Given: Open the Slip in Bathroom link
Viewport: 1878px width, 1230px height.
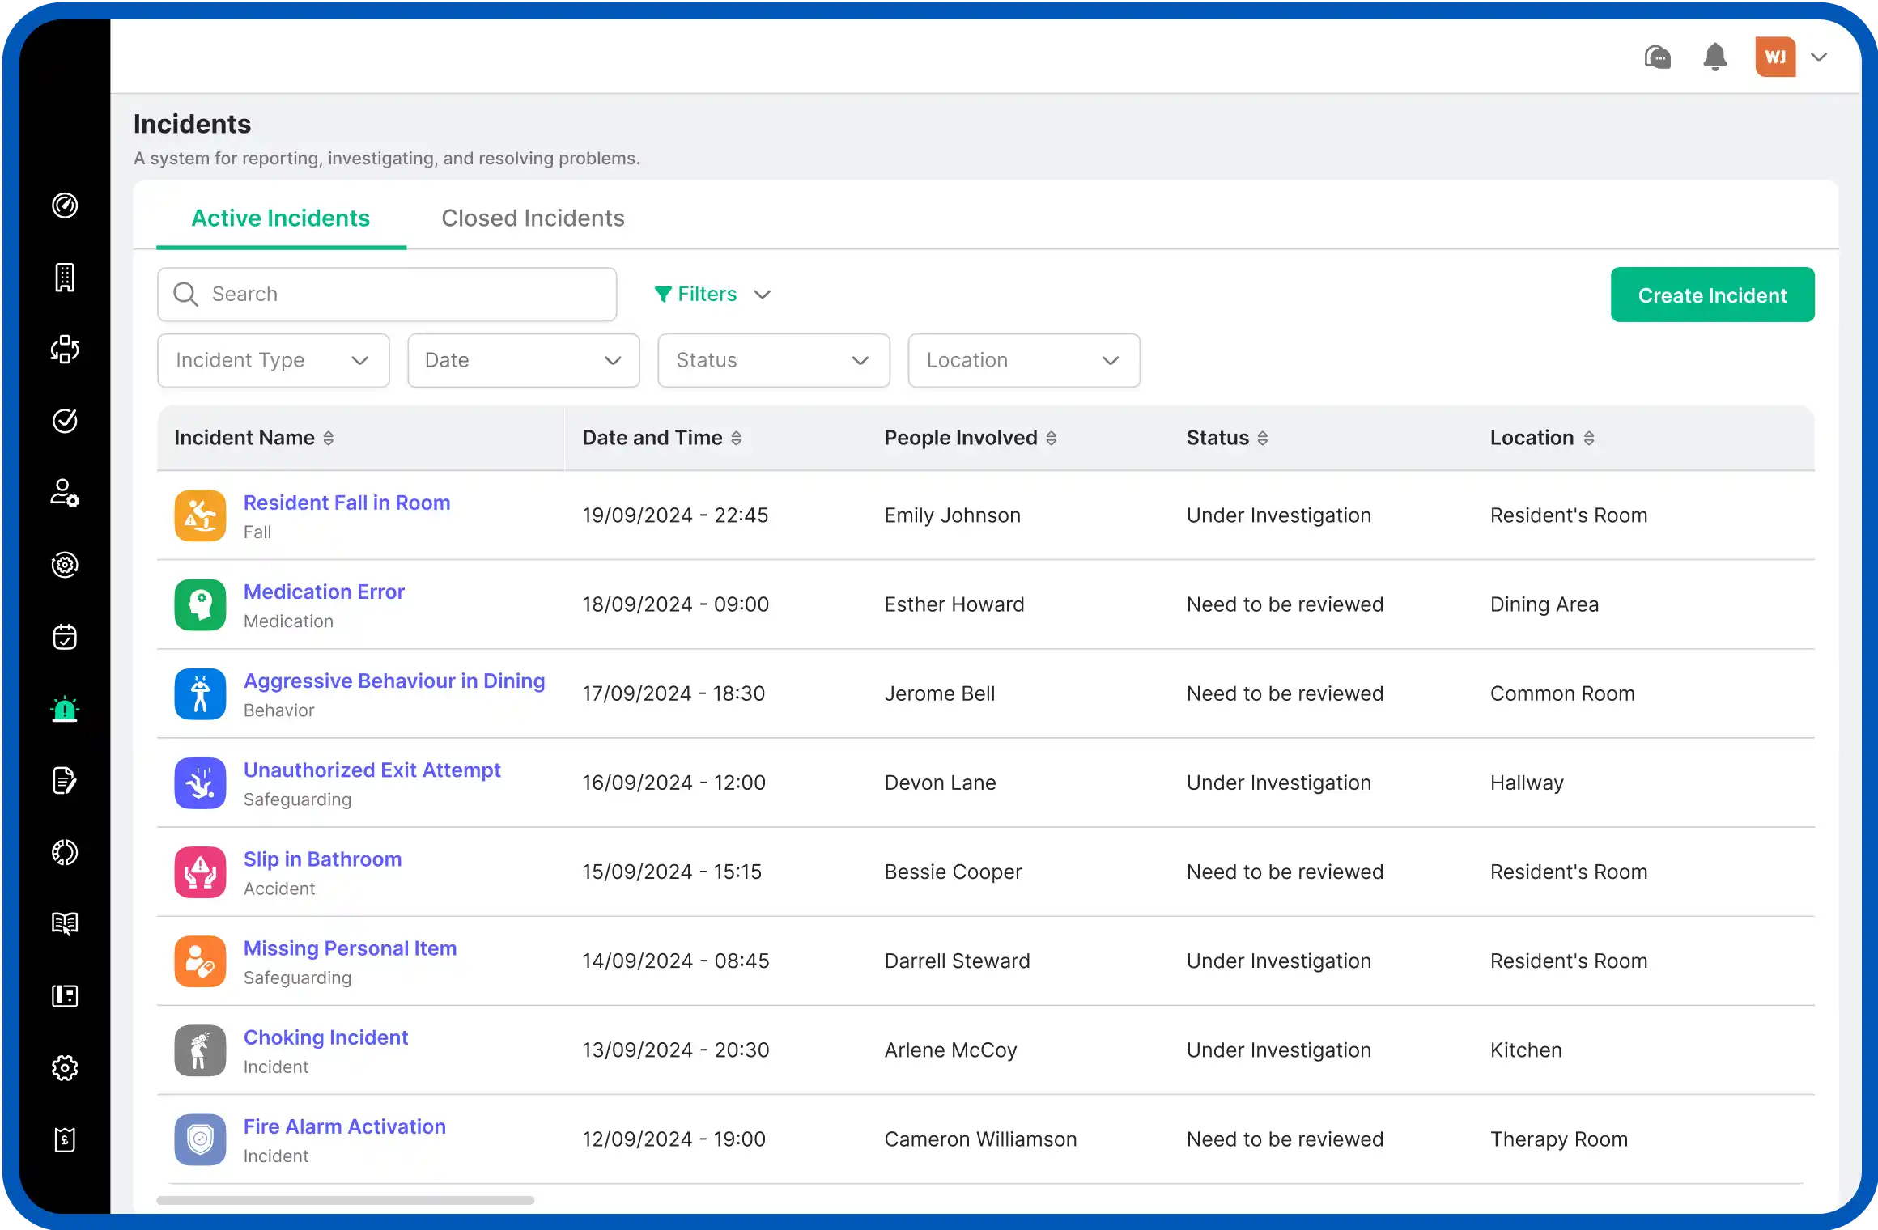Looking at the screenshot, I should tap(322, 859).
